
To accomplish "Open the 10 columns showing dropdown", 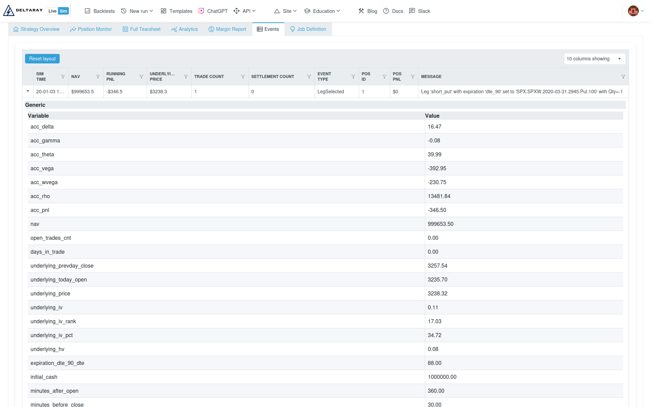I will [594, 59].
